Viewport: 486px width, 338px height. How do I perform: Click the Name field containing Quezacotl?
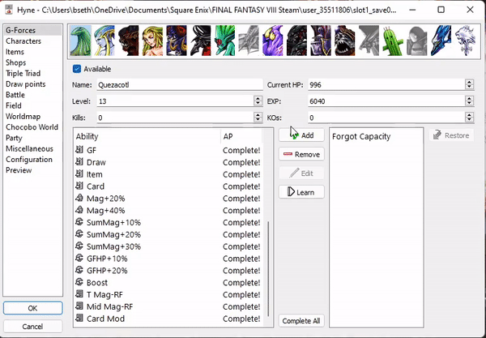click(180, 84)
